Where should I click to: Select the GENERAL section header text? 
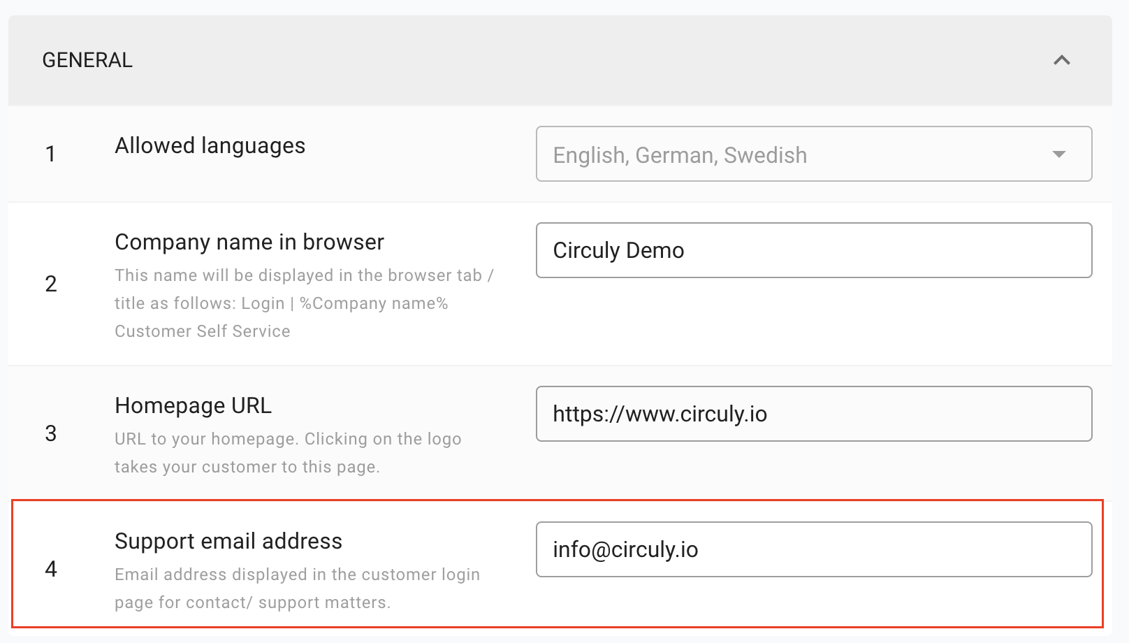[x=87, y=60]
